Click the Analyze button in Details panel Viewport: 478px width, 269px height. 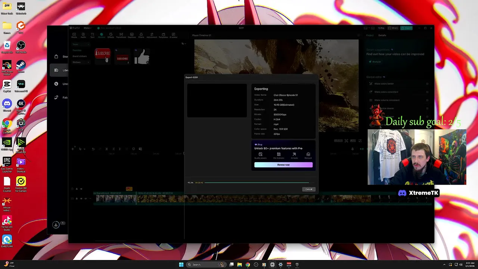coord(375,62)
